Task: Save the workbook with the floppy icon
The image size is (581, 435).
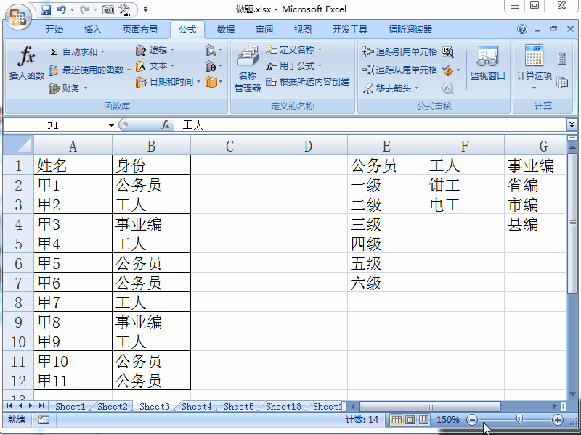Action: [46, 9]
